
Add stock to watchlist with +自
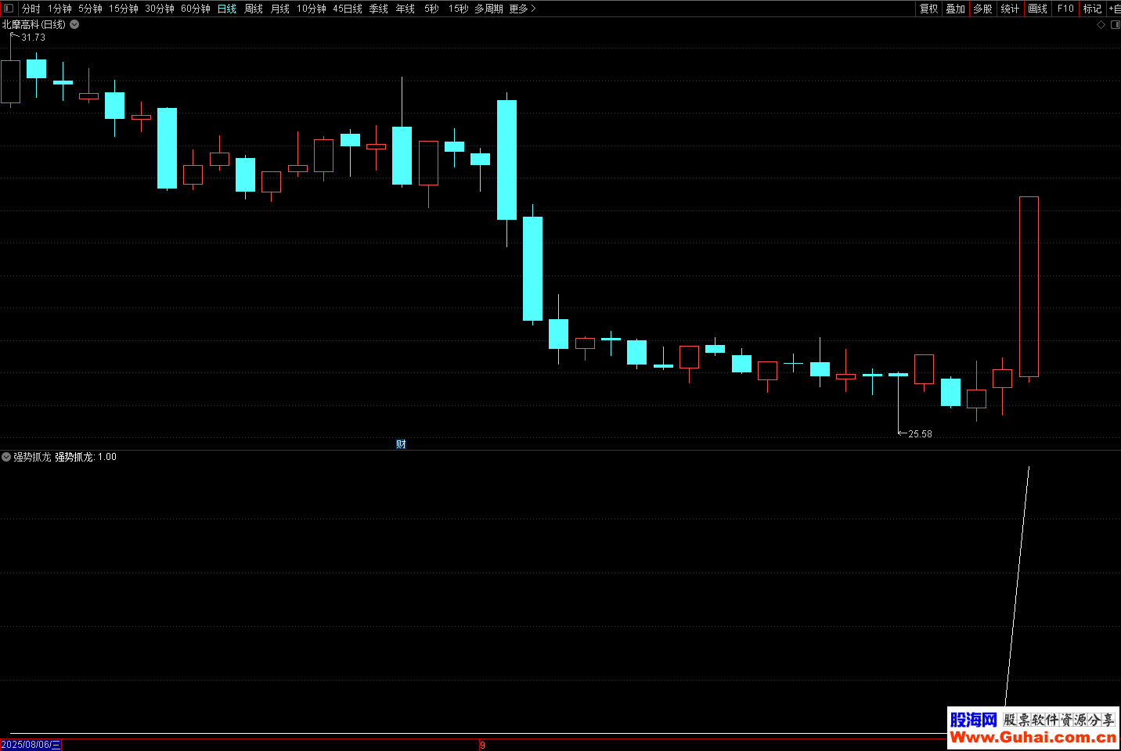click(1115, 9)
